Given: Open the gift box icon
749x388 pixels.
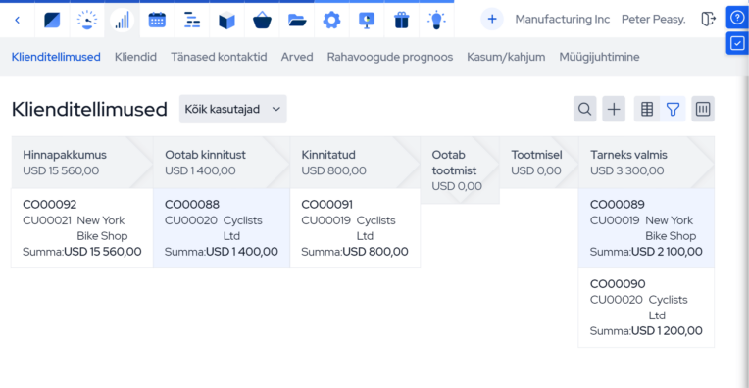Looking at the screenshot, I should pyautogui.click(x=402, y=20).
